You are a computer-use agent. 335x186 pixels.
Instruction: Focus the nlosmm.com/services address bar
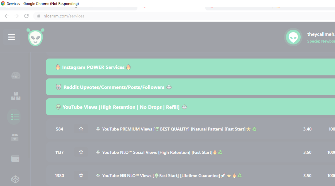(x=184, y=16)
